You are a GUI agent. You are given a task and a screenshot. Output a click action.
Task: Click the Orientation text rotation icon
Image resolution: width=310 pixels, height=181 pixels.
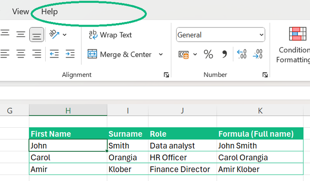[54, 34]
